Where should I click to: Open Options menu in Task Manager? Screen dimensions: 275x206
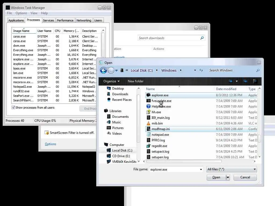[x=21, y=13]
